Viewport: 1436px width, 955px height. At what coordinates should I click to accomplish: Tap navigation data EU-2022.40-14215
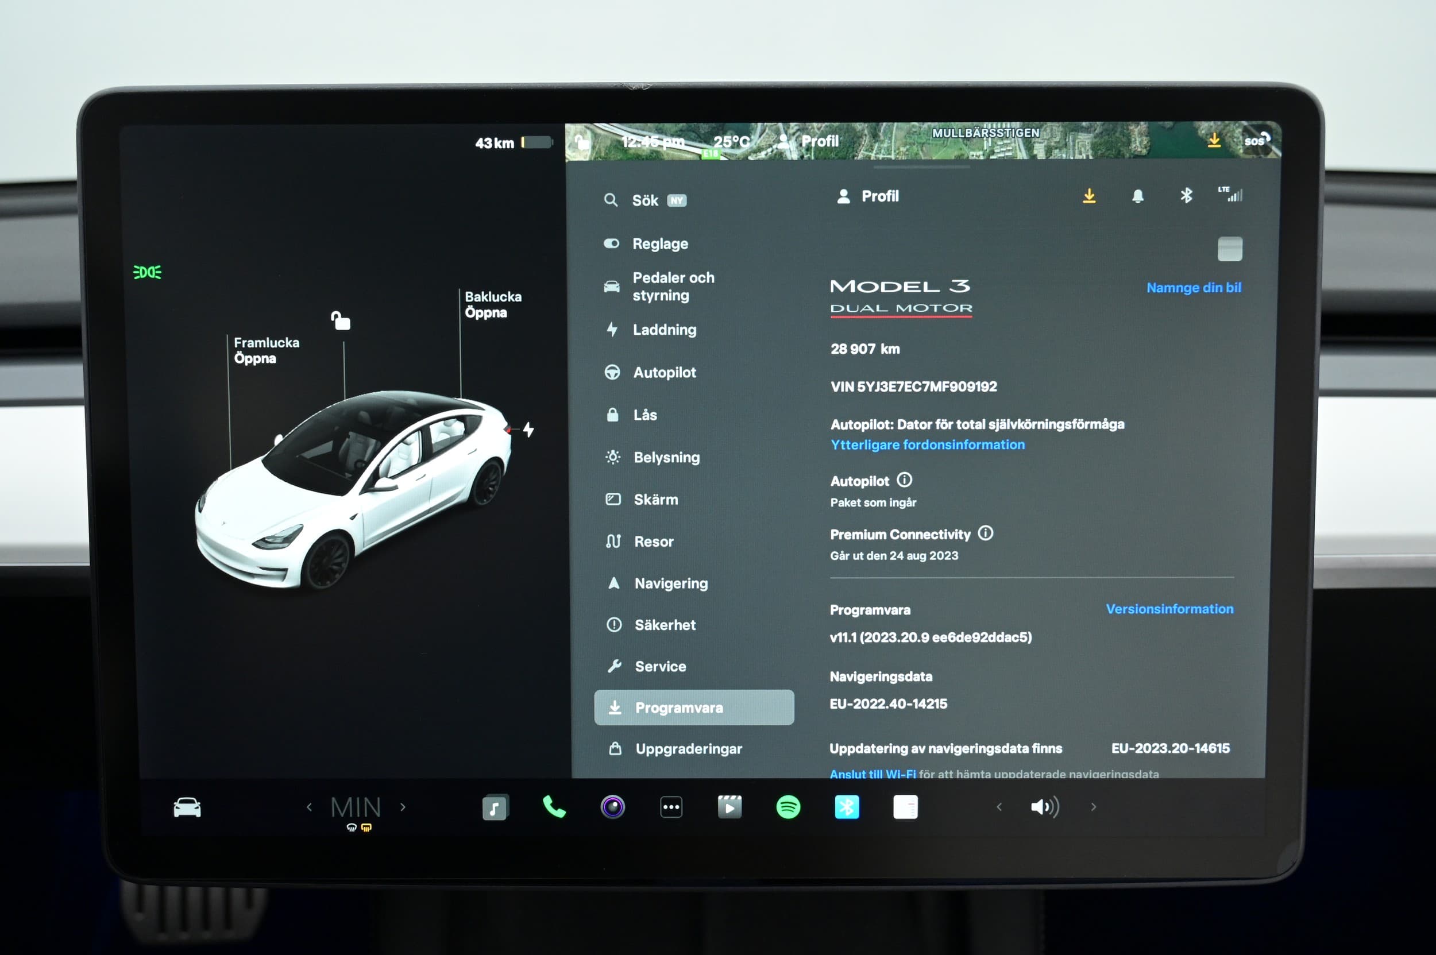(x=888, y=703)
